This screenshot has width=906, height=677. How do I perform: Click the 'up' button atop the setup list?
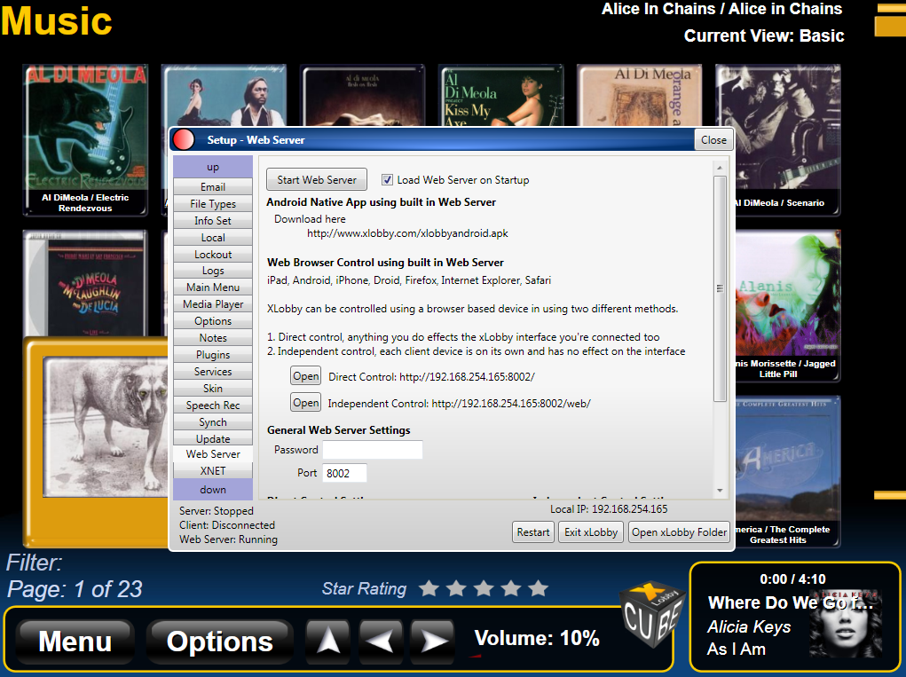click(x=213, y=167)
